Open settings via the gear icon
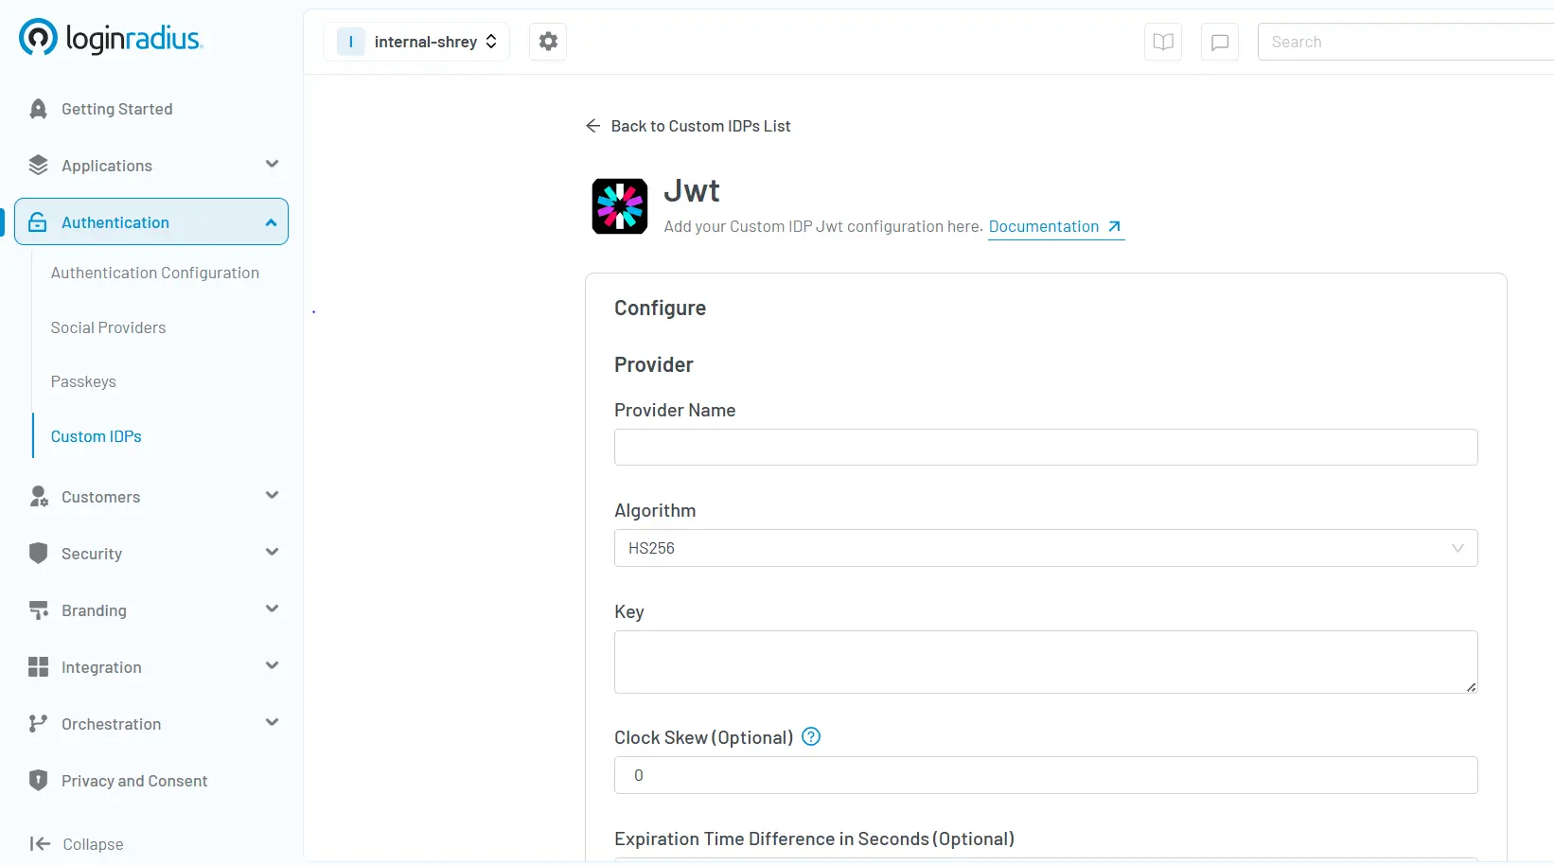The image size is (1554, 865). [547, 41]
